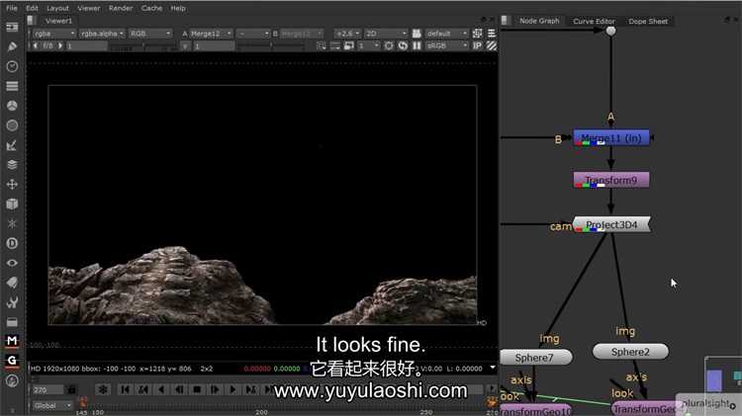Open the 2D view mode dropdown
This screenshot has width=742, height=416.
[x=386, y=34]
